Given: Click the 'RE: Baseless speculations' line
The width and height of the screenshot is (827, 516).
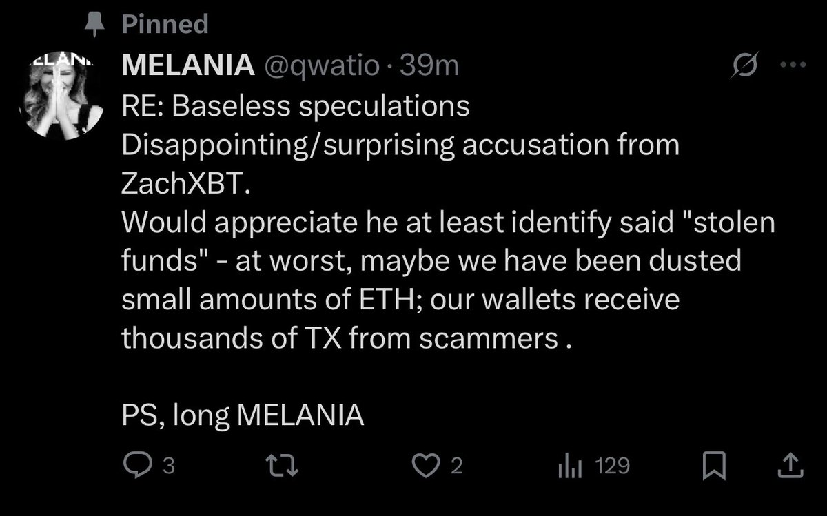Looking at the screenshot, I should (x=296, y=107).
